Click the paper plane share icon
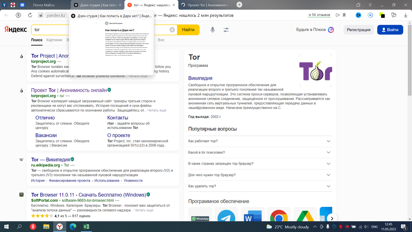 338,15
